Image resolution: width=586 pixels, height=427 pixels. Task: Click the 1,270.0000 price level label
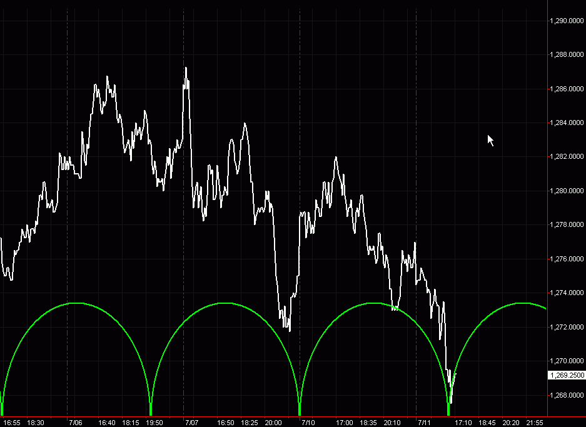pyautogui.click(x=567, y=361)
